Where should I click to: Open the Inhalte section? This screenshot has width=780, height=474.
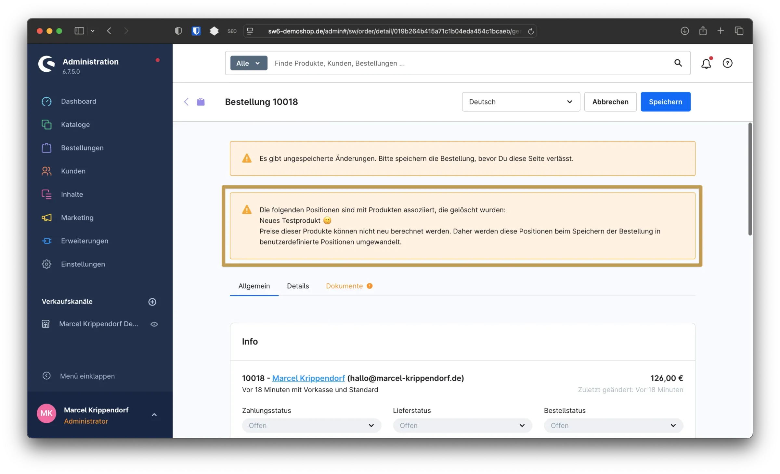point(72,194)
